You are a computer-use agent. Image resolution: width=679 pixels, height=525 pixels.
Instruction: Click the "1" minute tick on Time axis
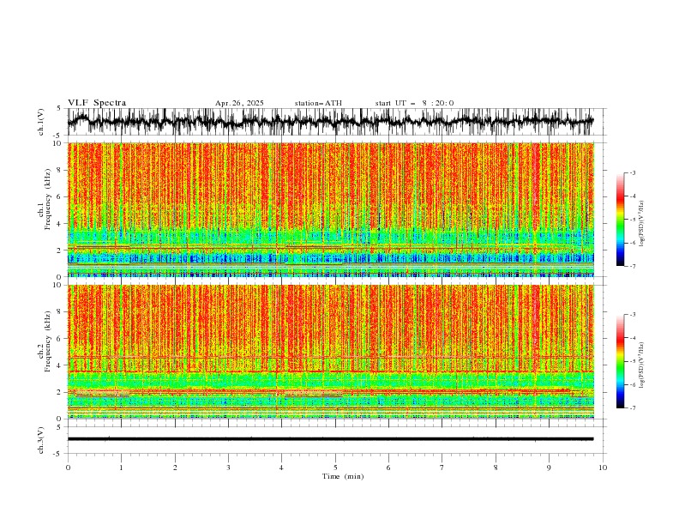[121, 468]
